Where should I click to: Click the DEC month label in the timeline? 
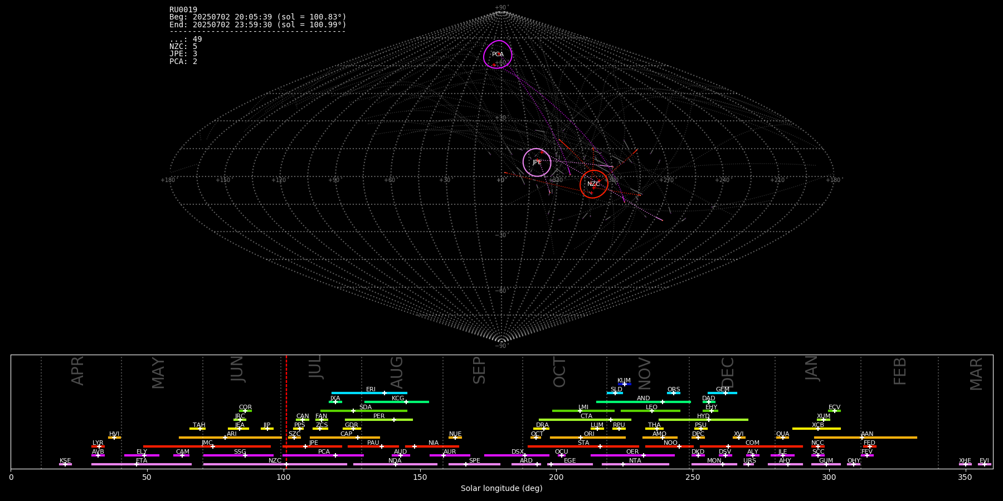point(728,372)
